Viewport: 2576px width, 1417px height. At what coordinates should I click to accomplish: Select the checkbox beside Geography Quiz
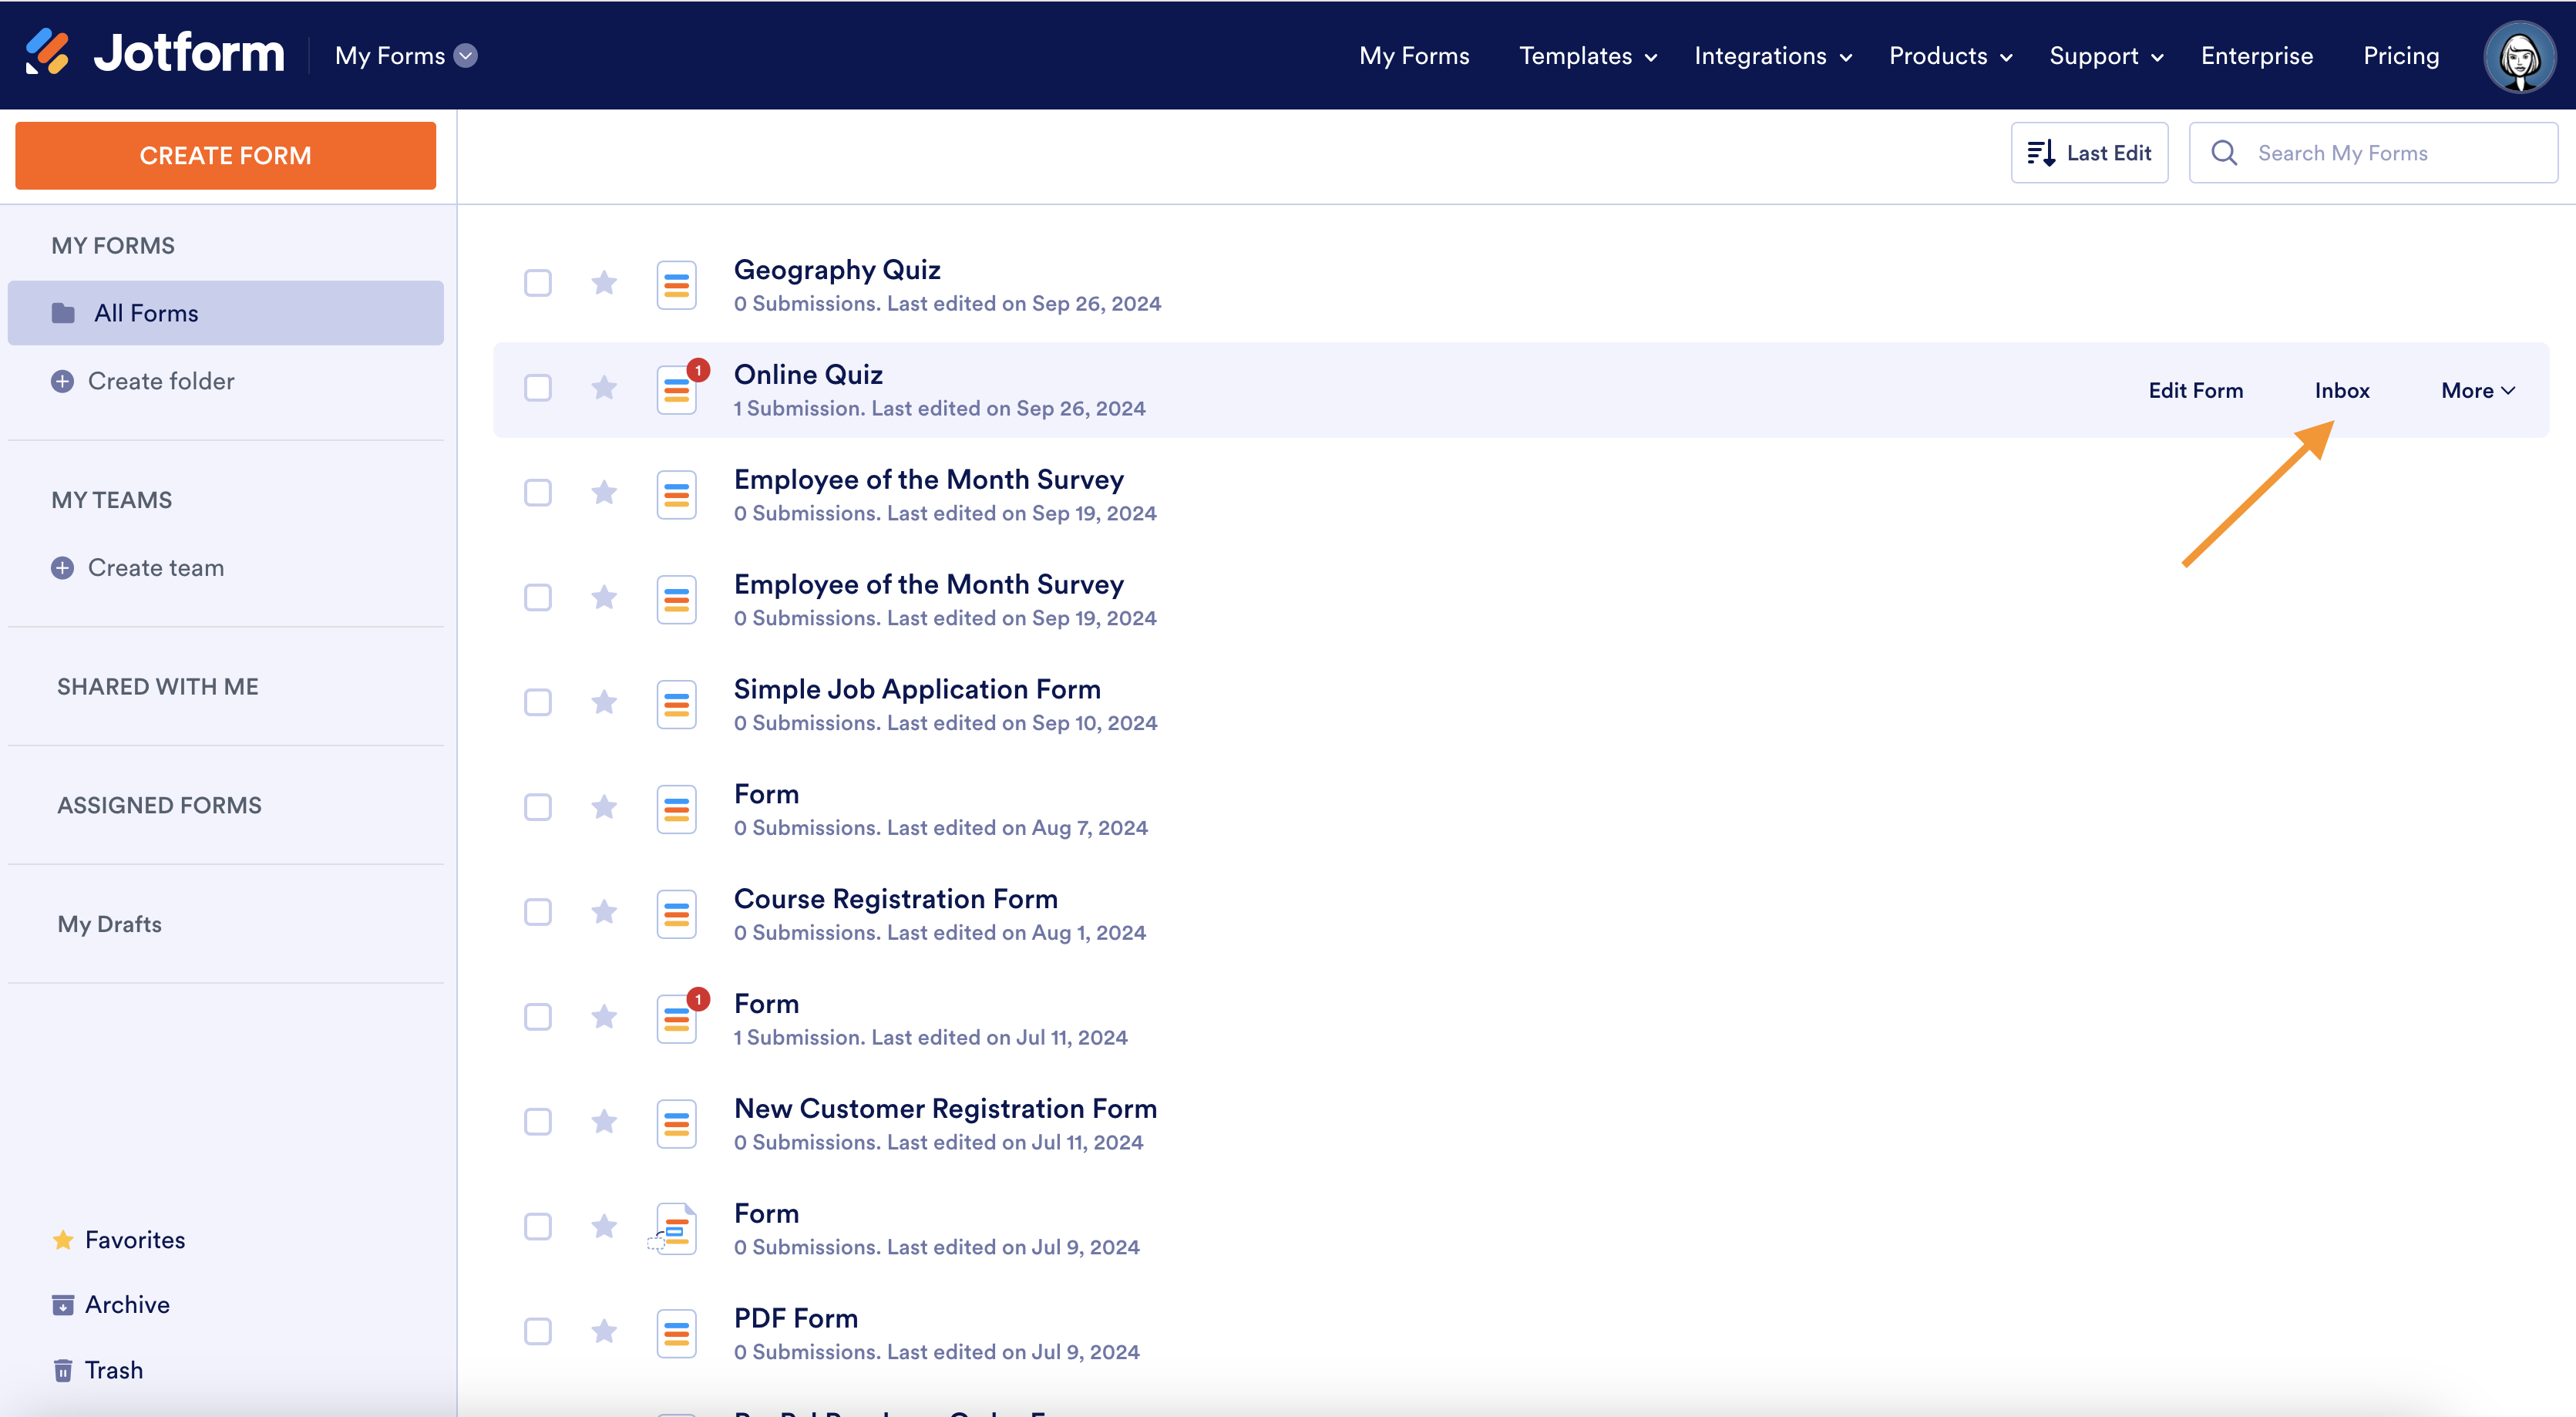tap(537, 283)
